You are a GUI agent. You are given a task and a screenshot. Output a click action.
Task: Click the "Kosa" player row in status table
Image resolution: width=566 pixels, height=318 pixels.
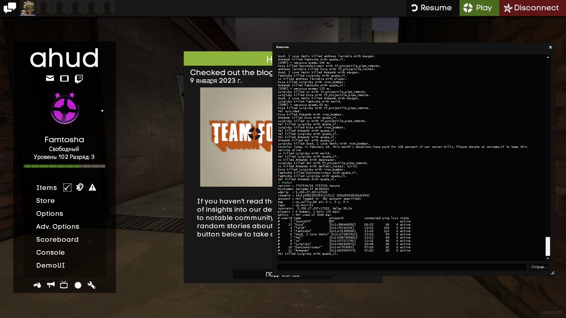(x=344, y=225)
